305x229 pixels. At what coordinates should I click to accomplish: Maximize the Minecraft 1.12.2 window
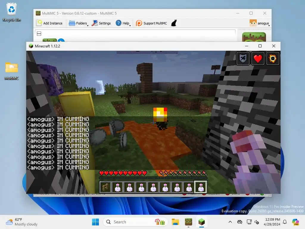tap(260, 46)
